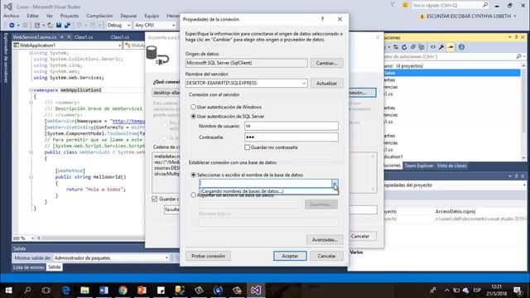Switch to the Team Explorer tab

pos(419,166)
